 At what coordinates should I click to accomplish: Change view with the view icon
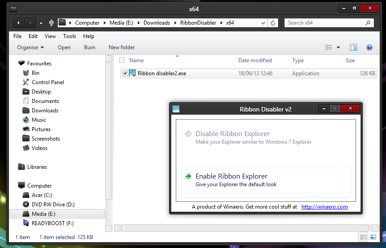[x=329, y=47]
